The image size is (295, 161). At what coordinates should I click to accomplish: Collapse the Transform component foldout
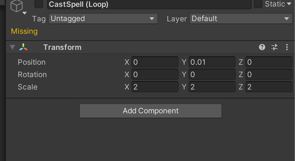click(x=12, y=47)
